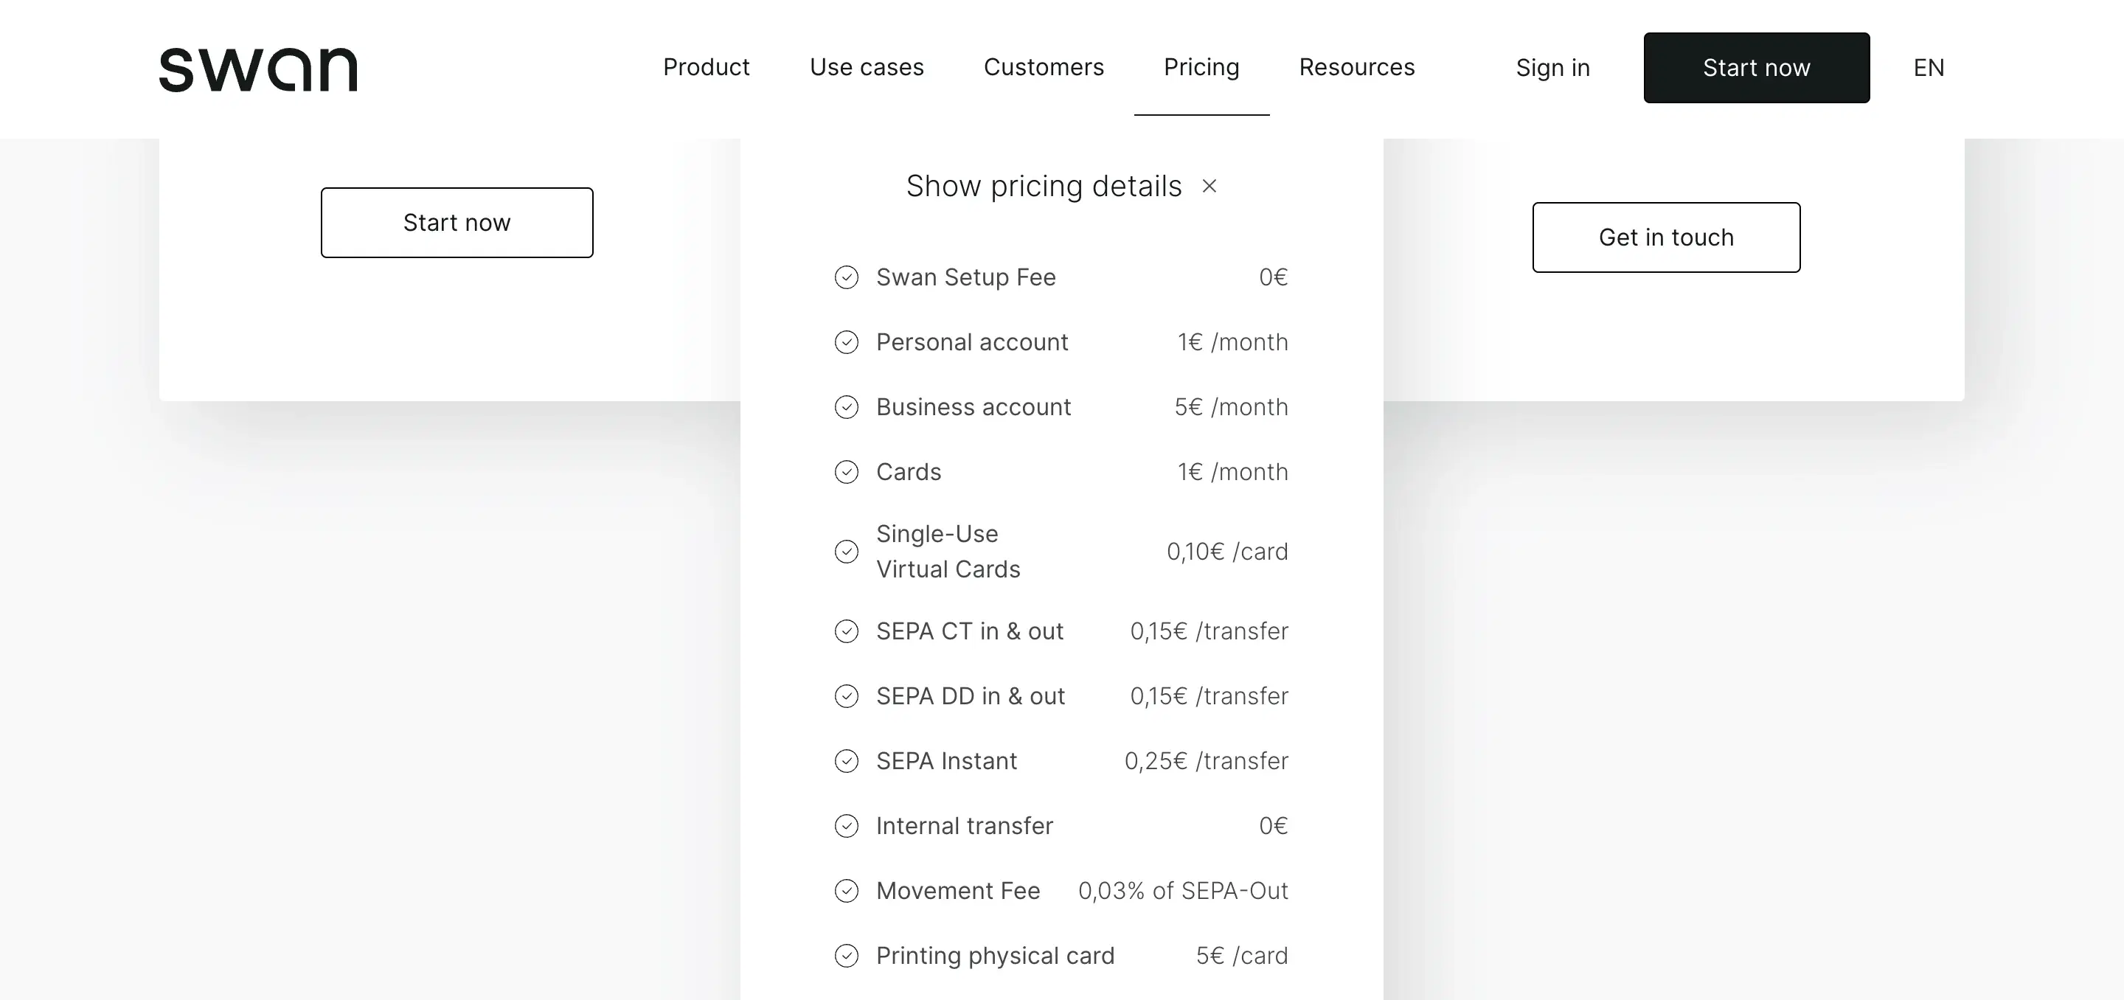The image size is (2124, 1000).
Task: Open the EN language selector
Action: tap(1928, 68)
